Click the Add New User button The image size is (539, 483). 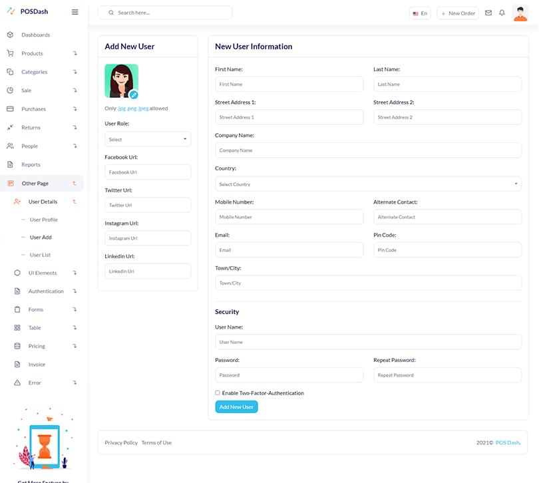click(236, 406)
